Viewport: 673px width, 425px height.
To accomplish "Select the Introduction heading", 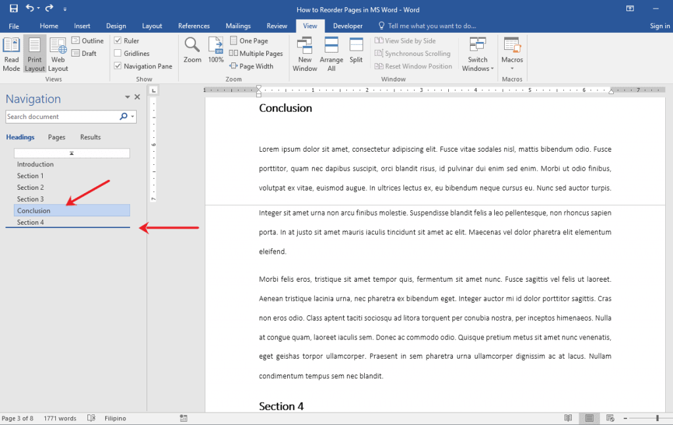I will 35,164.
